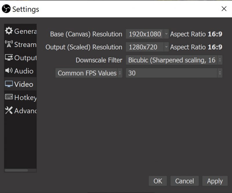This screenshot has height=193, width=232.
Task: Click the Advanced tools icon
Action: coord(9,110)
